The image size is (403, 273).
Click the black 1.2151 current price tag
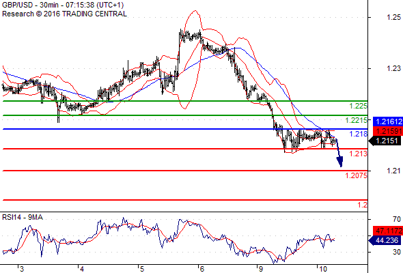click(385, 141)
